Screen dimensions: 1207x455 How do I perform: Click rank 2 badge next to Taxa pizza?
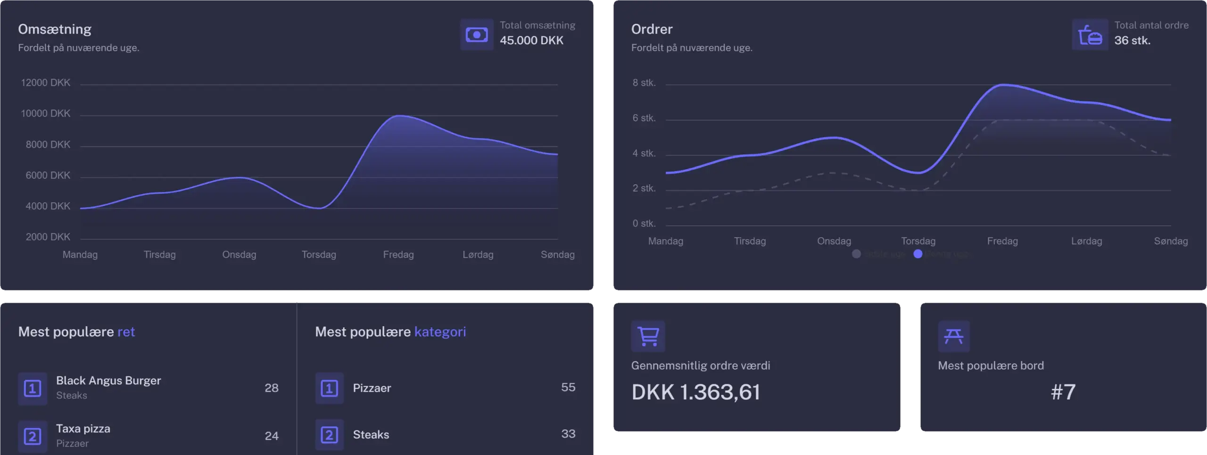tap(33, 436)
